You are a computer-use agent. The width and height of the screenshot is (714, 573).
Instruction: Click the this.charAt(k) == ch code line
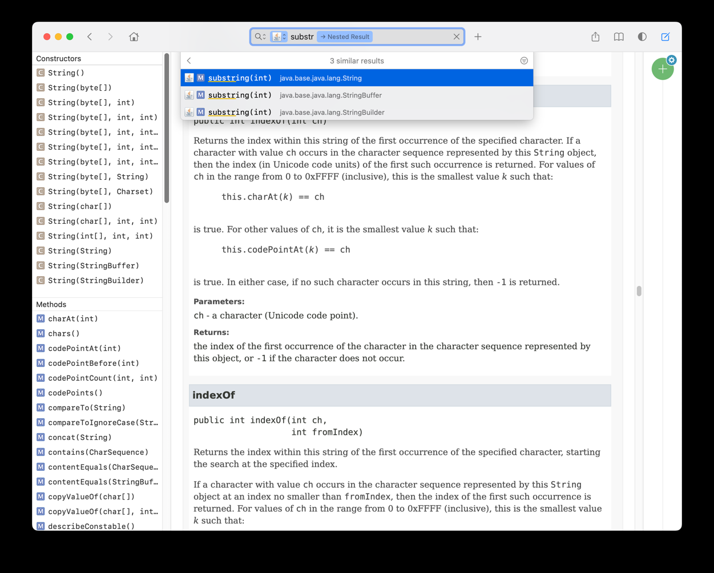pyautogui.click(x=273, y=197)
